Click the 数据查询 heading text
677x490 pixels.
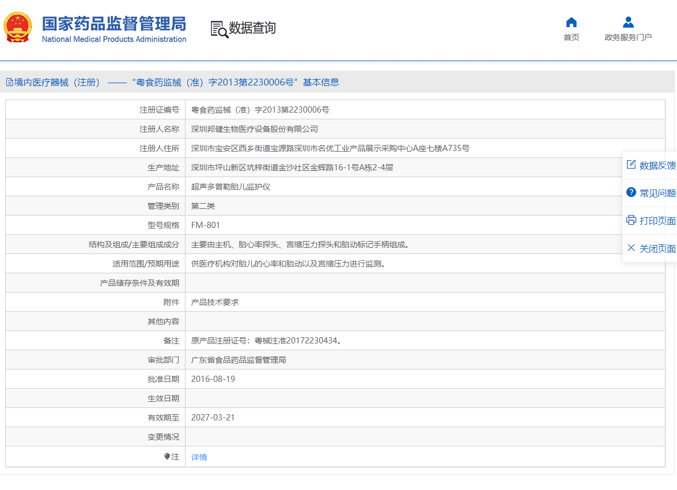(252, 28)
